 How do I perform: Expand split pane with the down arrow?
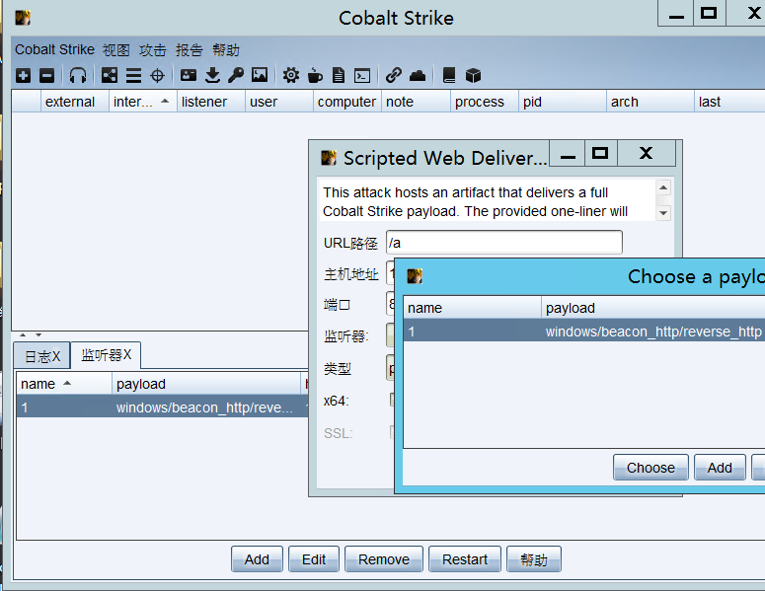coord(38,335)
